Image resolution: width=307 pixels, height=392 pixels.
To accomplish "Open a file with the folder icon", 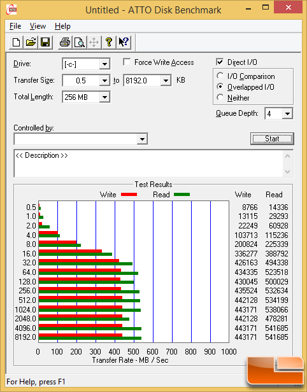I will pyautogui.click(x=31, y=42).
